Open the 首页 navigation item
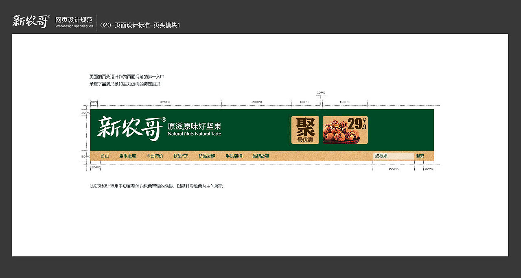Screen dimensions: 521x278 click(104, 155)
